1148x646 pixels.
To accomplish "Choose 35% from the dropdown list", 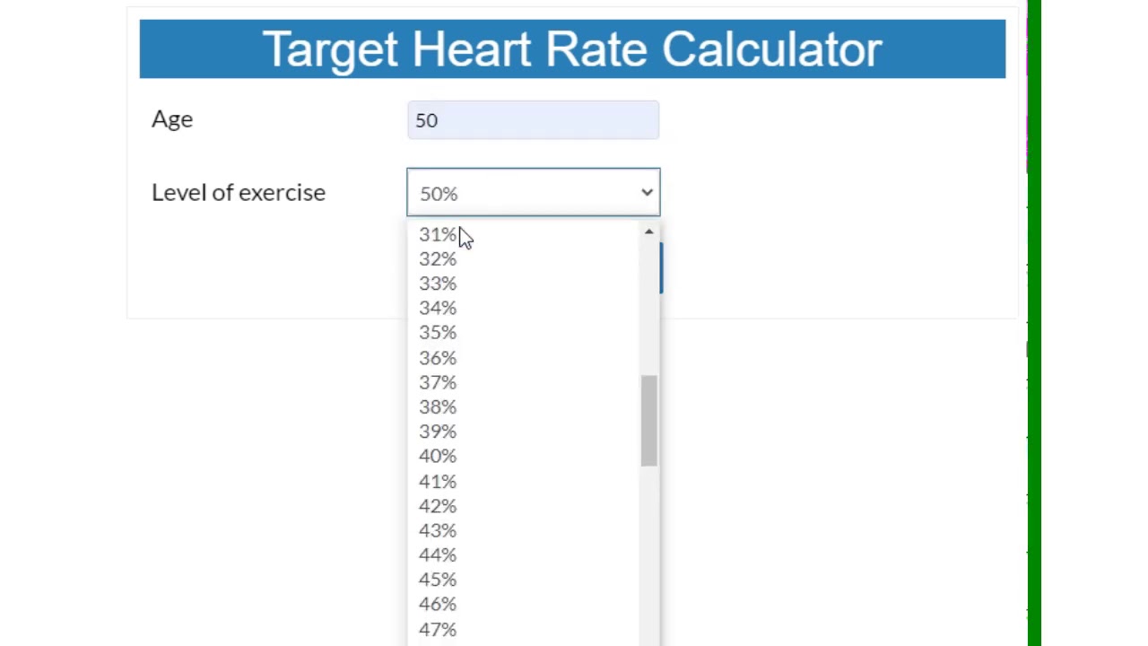I will (438, 333).
